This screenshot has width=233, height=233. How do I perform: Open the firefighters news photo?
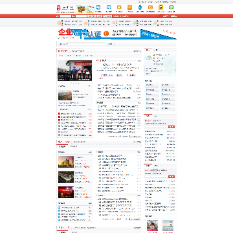coord(74,71)
